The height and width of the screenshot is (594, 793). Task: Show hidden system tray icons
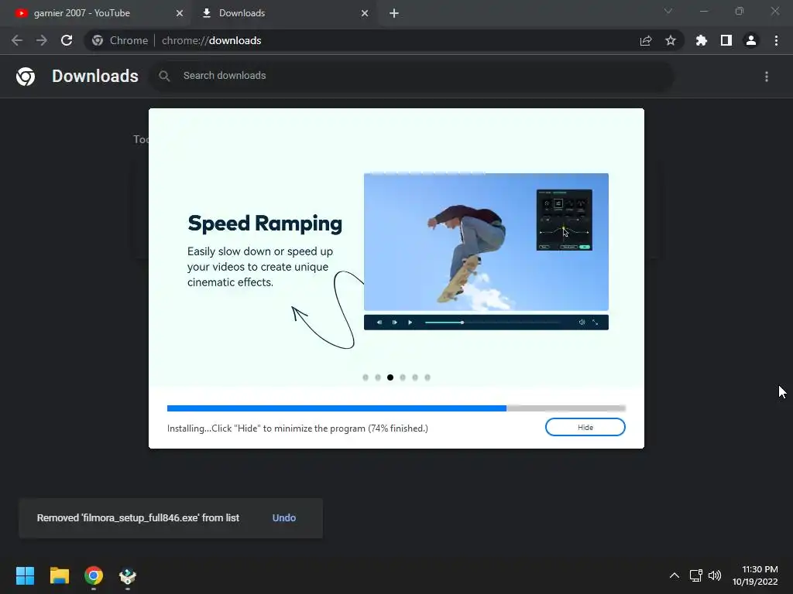point(675,575)
